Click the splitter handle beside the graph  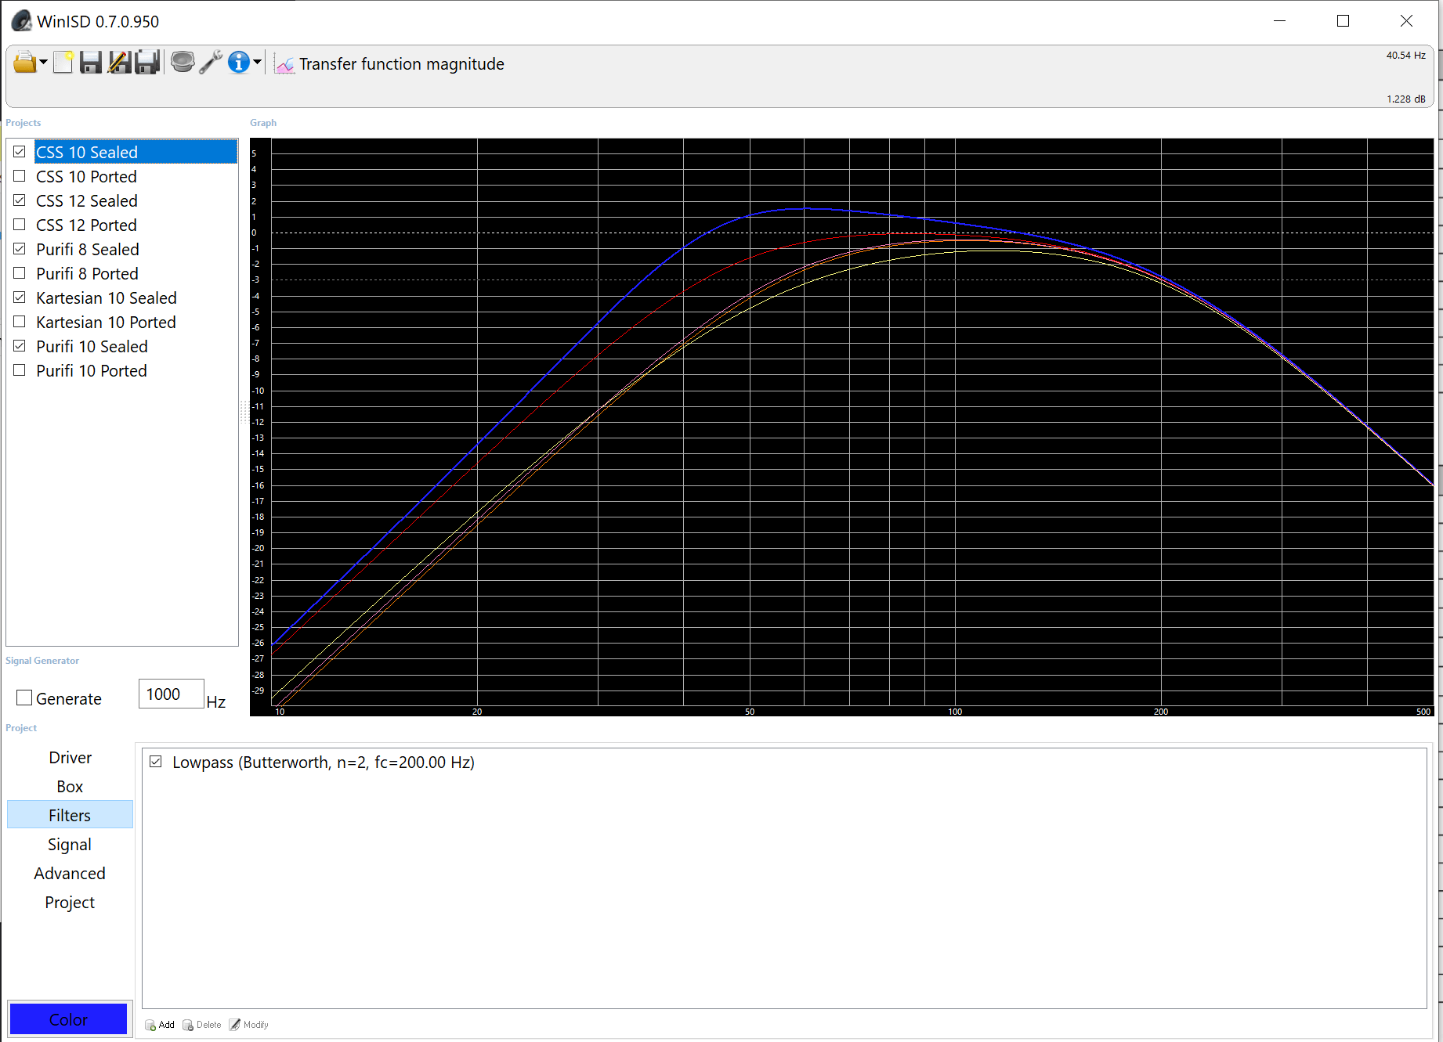(244, 412)
